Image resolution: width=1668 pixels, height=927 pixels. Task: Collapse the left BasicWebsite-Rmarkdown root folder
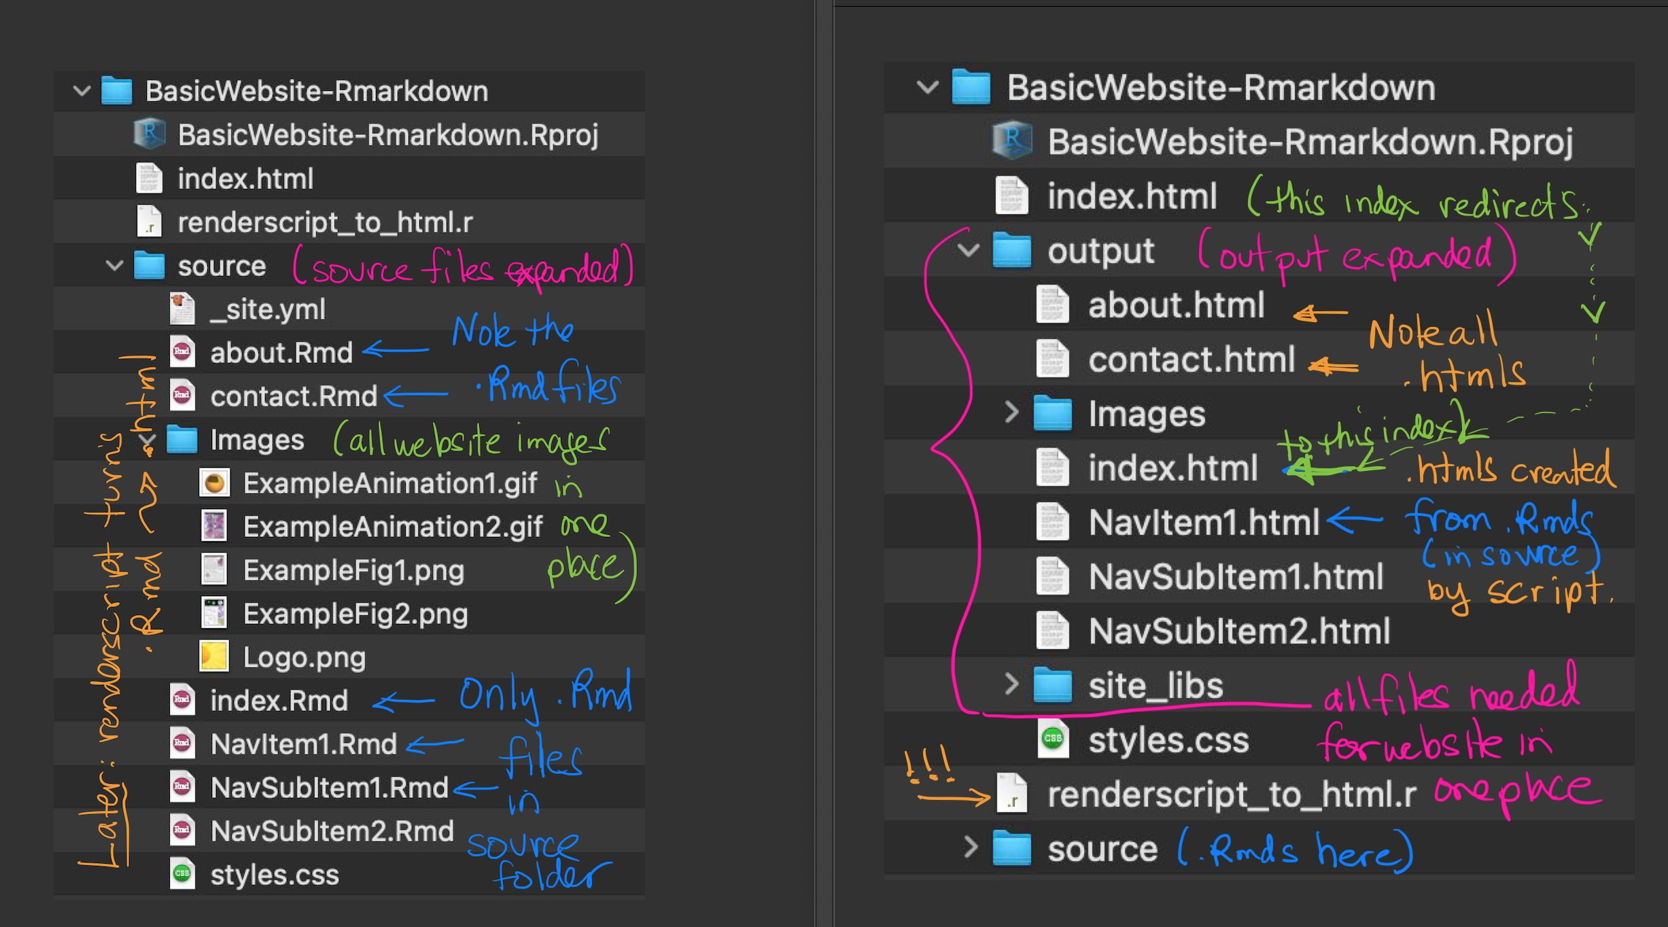(82, 91)
